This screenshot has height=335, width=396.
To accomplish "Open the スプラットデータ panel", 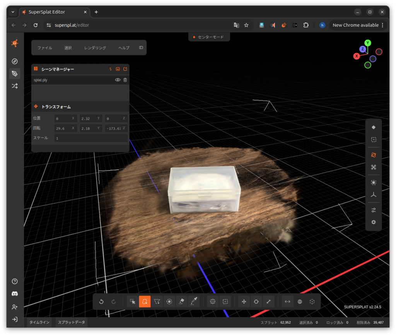I will (x=72, y=322).
